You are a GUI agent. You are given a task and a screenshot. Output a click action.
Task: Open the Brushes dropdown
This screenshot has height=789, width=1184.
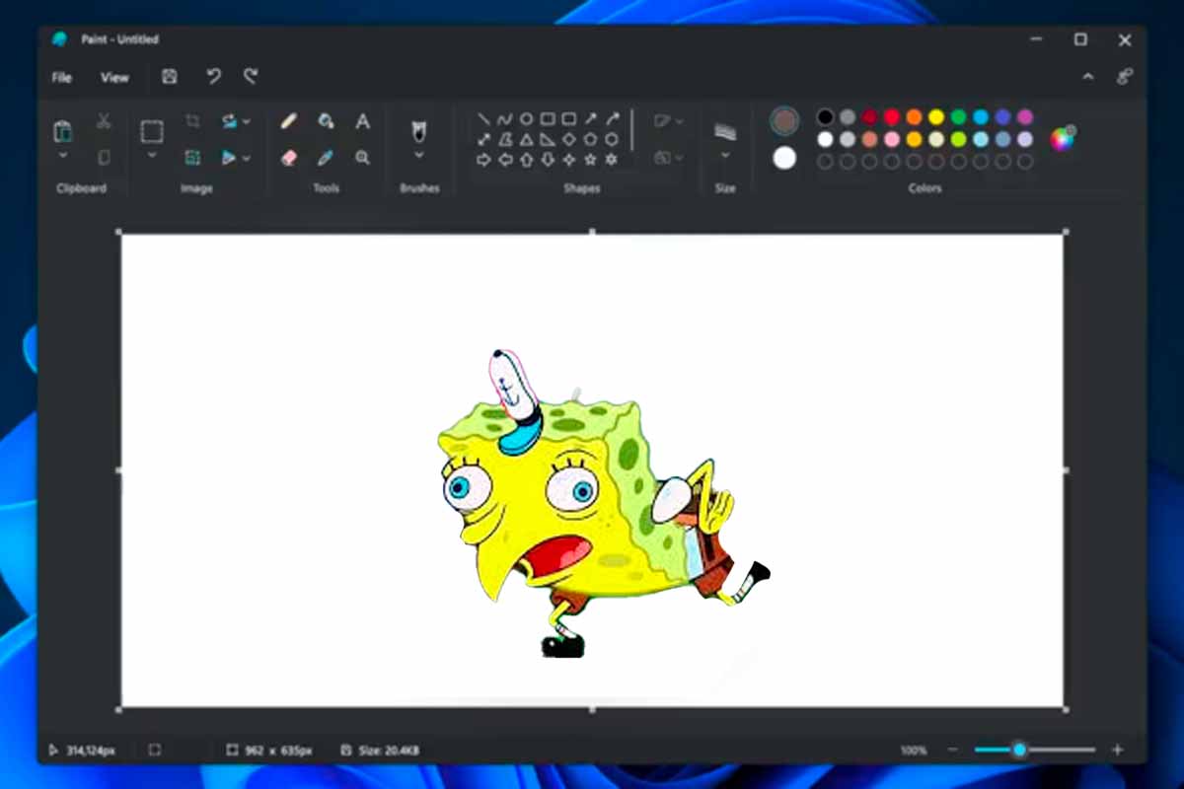419,156
